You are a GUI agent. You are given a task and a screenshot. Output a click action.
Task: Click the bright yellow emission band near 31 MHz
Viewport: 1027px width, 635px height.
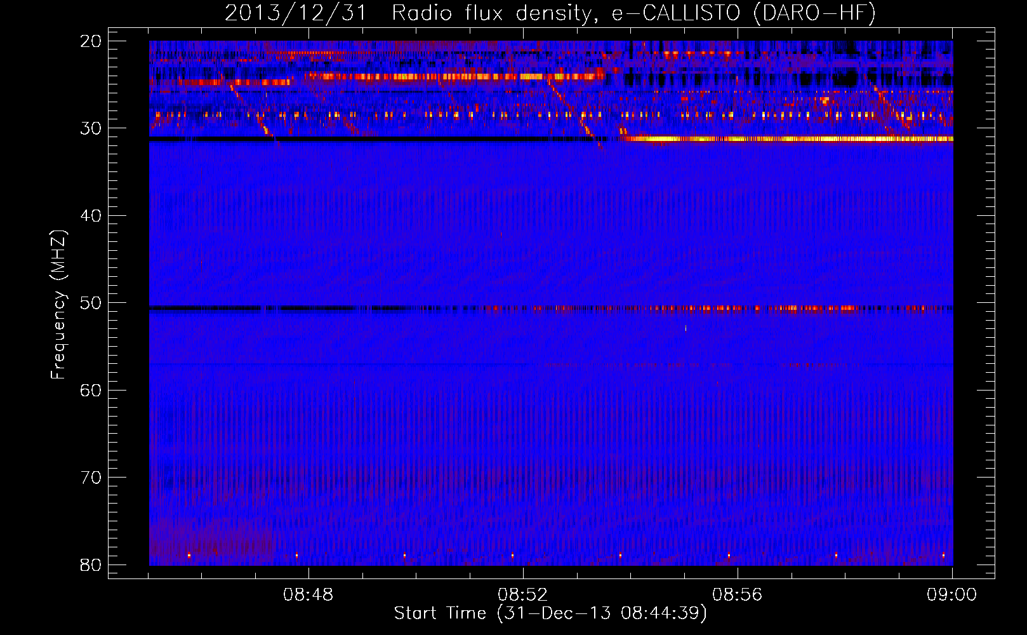(787, 138)
